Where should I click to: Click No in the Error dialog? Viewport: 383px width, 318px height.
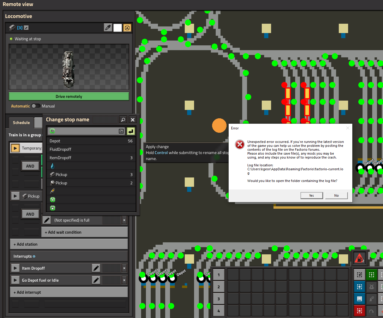coord(336,195)
